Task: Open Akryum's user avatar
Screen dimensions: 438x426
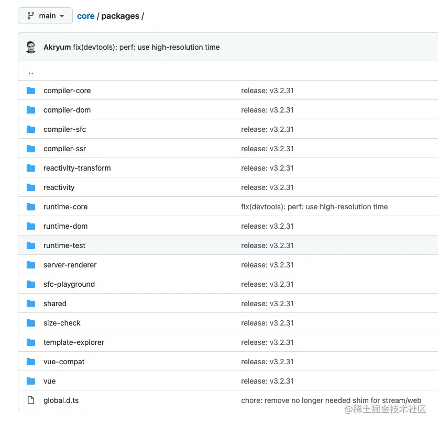Action: 31,47
